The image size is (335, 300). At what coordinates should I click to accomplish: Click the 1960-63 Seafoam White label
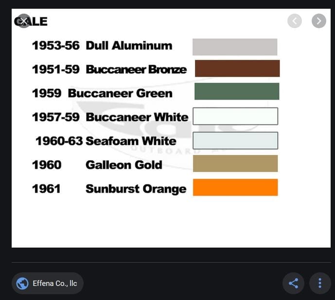(106, 141)
